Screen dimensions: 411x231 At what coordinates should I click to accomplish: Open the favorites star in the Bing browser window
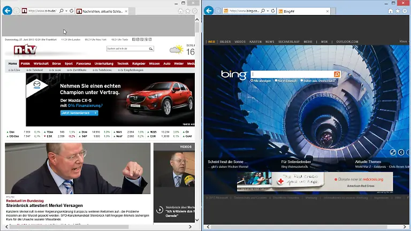tap(398, 11)
